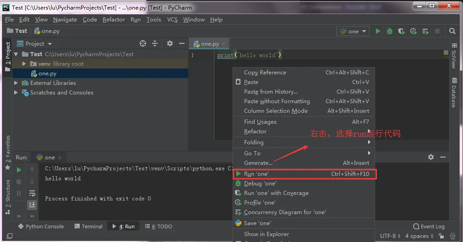Open the 2: Favorites side tab
Screen dimensions: 463x242
[8, 153]
